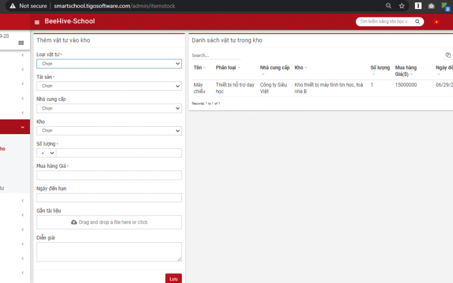453x283 pixels.
Task: Click the copy icon above the table
Action: point(448,55)
